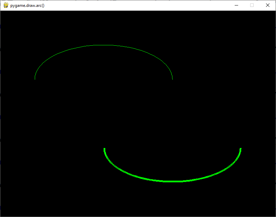The height and width of the screenshot is (217, 276).
Task: Click the pygame.draw.arc() title text
Action: (x=27, y=5)
